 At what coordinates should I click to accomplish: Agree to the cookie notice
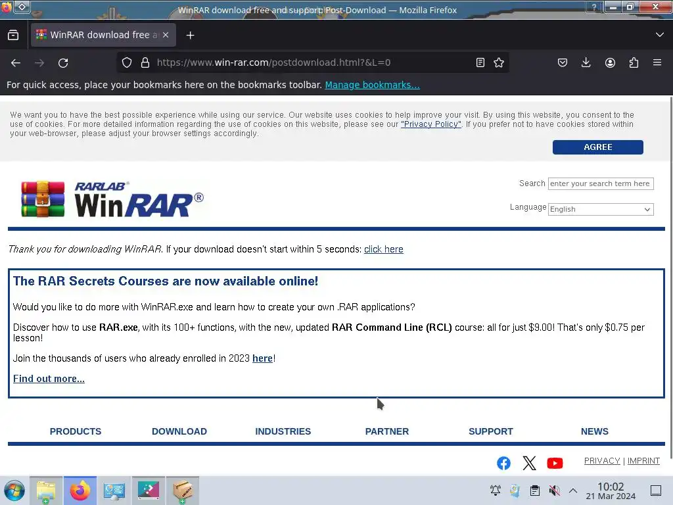coord(597,147)
